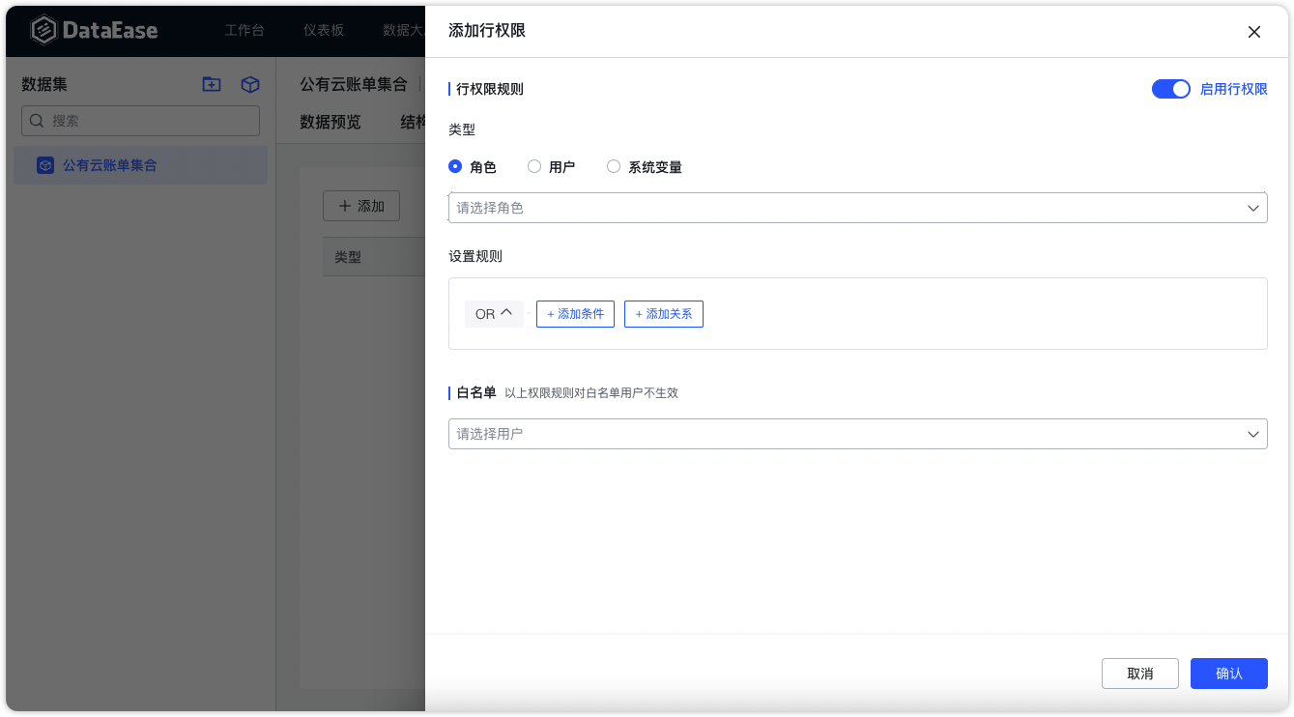Open the 请选择用户 whitelist dropdown
Viewport: 1294px width, 717px height.
click(x=858, y=434)
